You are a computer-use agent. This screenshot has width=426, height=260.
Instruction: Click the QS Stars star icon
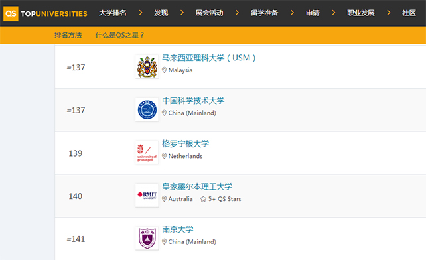(203, 199)
